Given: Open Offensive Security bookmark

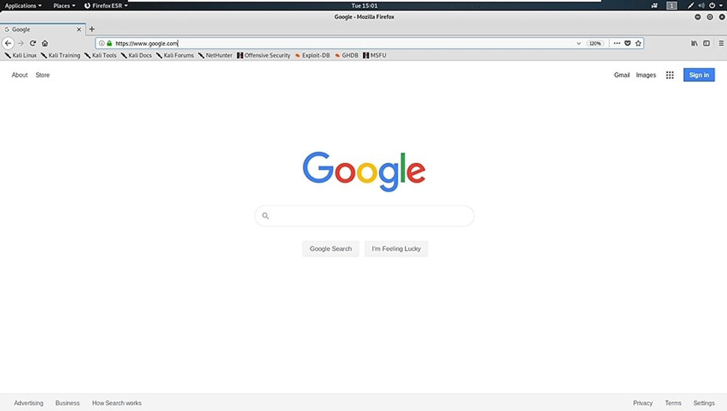Looking at the screenshot, I should pyautogui.click(x=263, y=55).
